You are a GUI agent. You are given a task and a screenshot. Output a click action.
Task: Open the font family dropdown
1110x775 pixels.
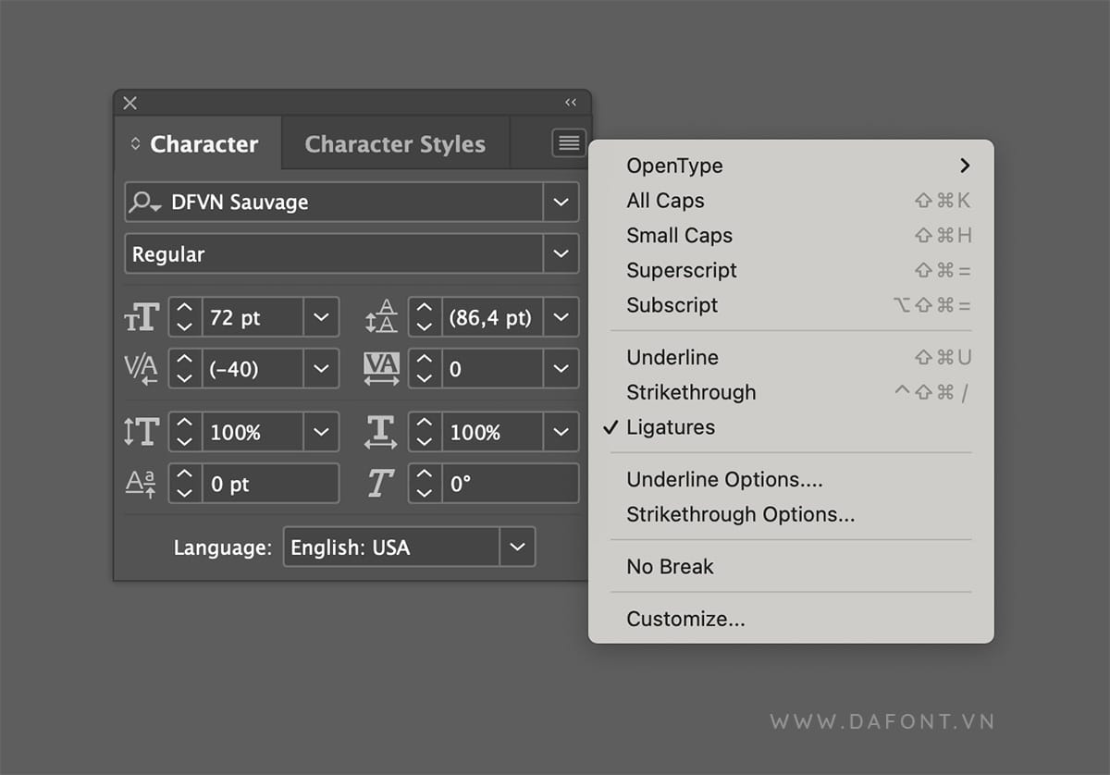pos(561,202)
